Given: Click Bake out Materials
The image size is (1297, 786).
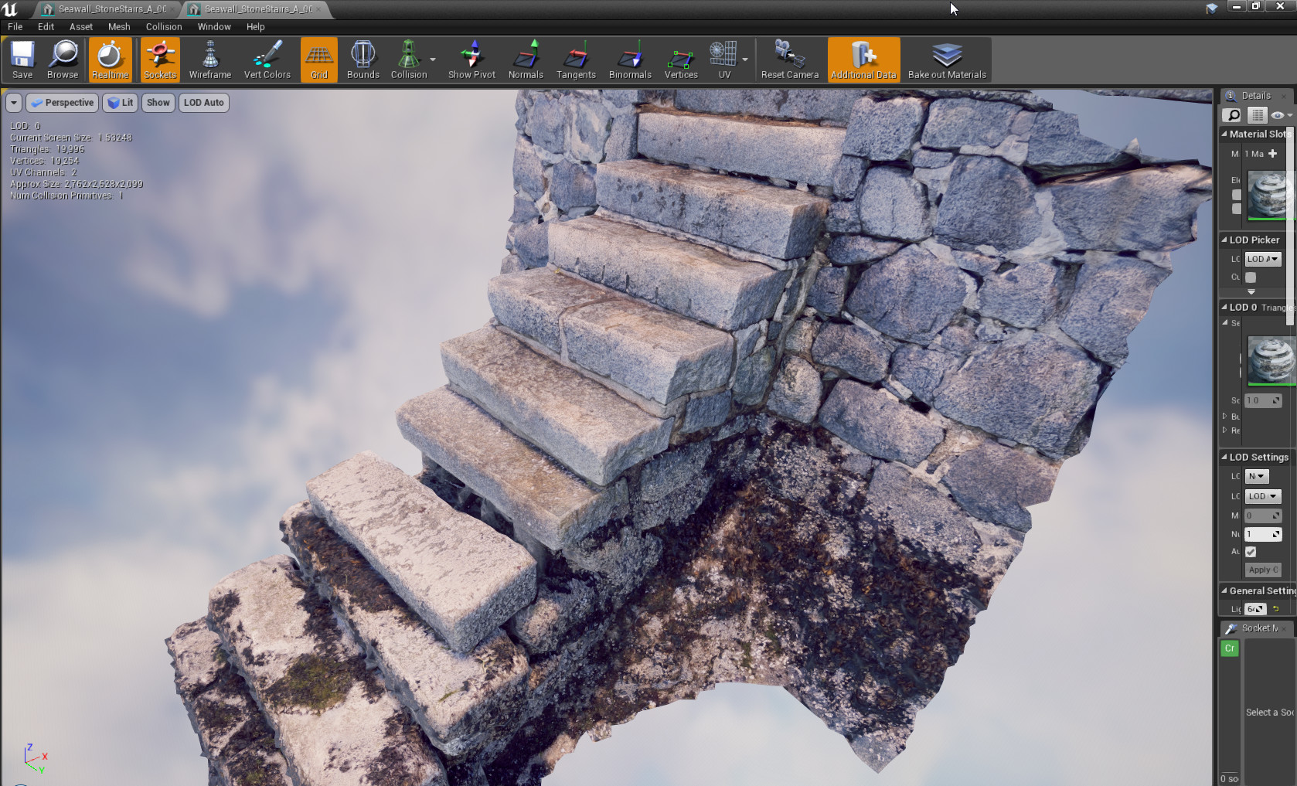Looking at the screenshot, I should pyautogui.click(x=947, y=60).
